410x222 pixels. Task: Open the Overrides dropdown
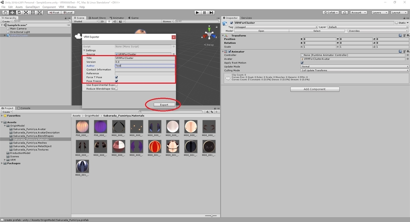(x=377, y=31)
